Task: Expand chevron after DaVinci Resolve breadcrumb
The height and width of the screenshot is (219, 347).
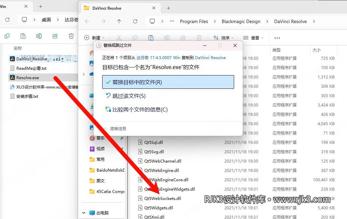Action: coord(314,21)
